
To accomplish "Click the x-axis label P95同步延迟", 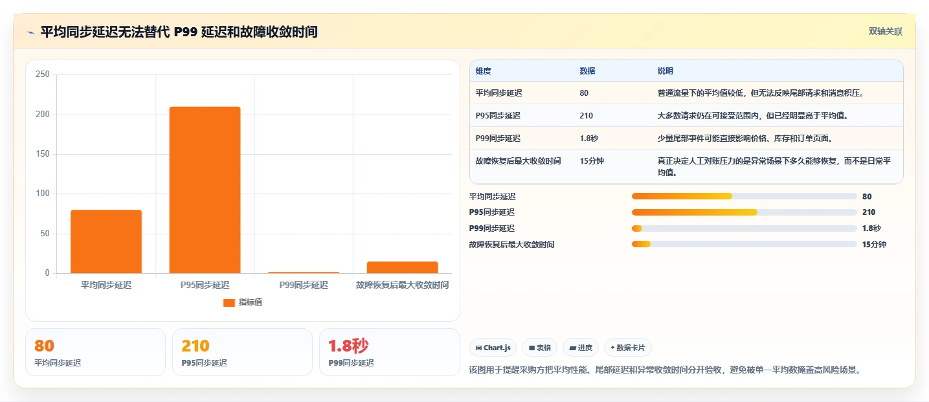I will pyautogui.click(x=205, y=285).
